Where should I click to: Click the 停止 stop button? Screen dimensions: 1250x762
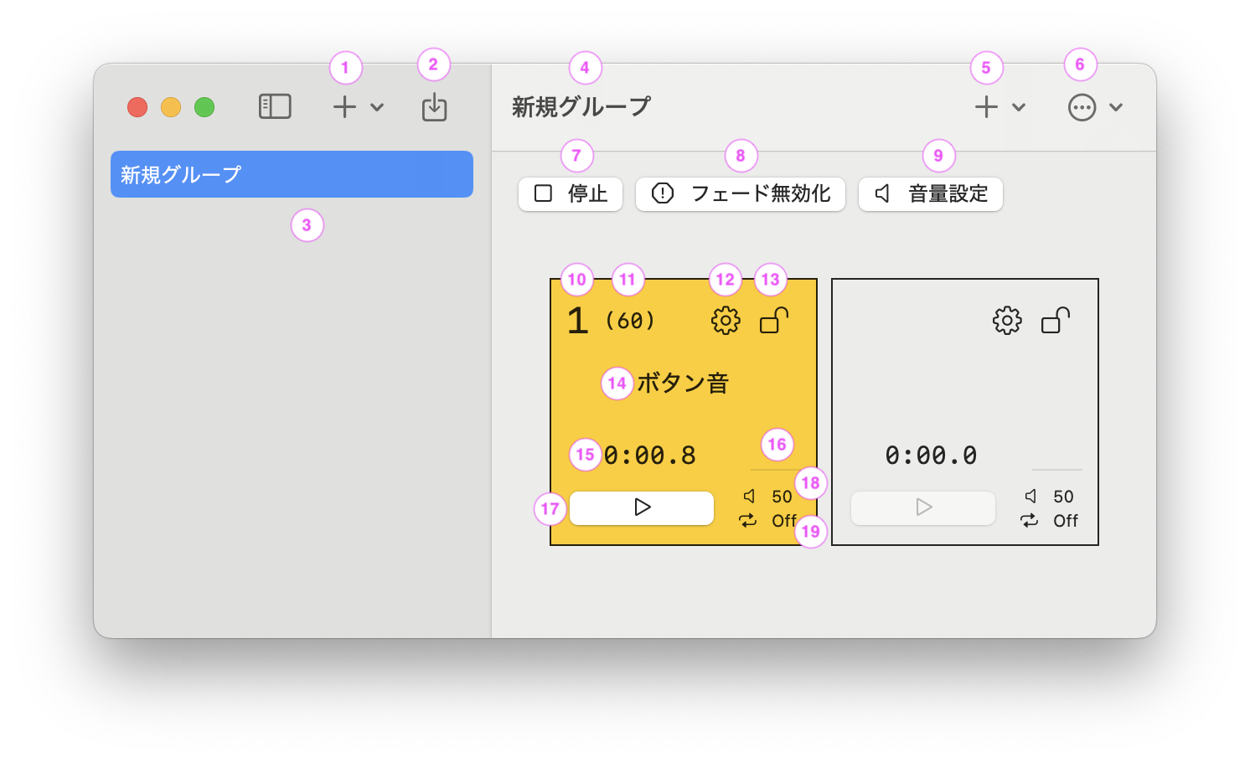click(x=571, y=194)
